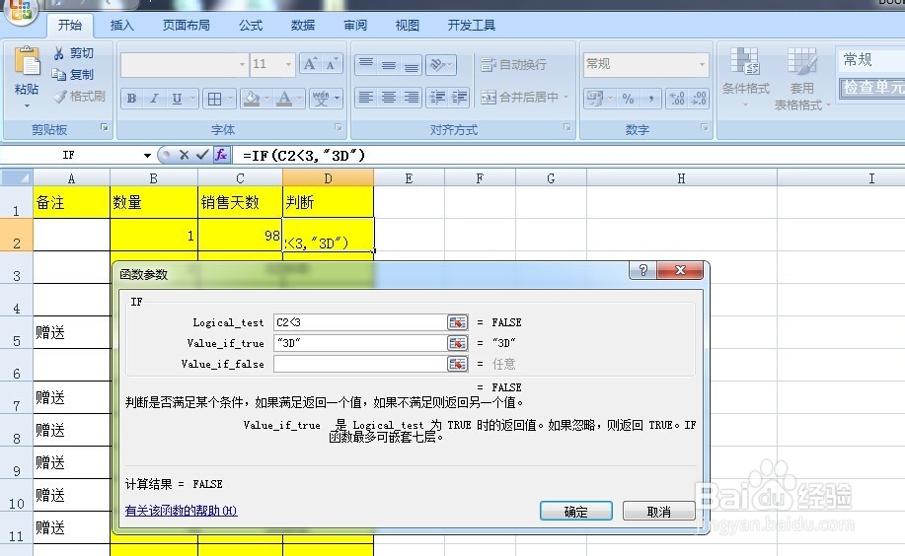Align text right
905x556 pixels.
tap(411, 98)
